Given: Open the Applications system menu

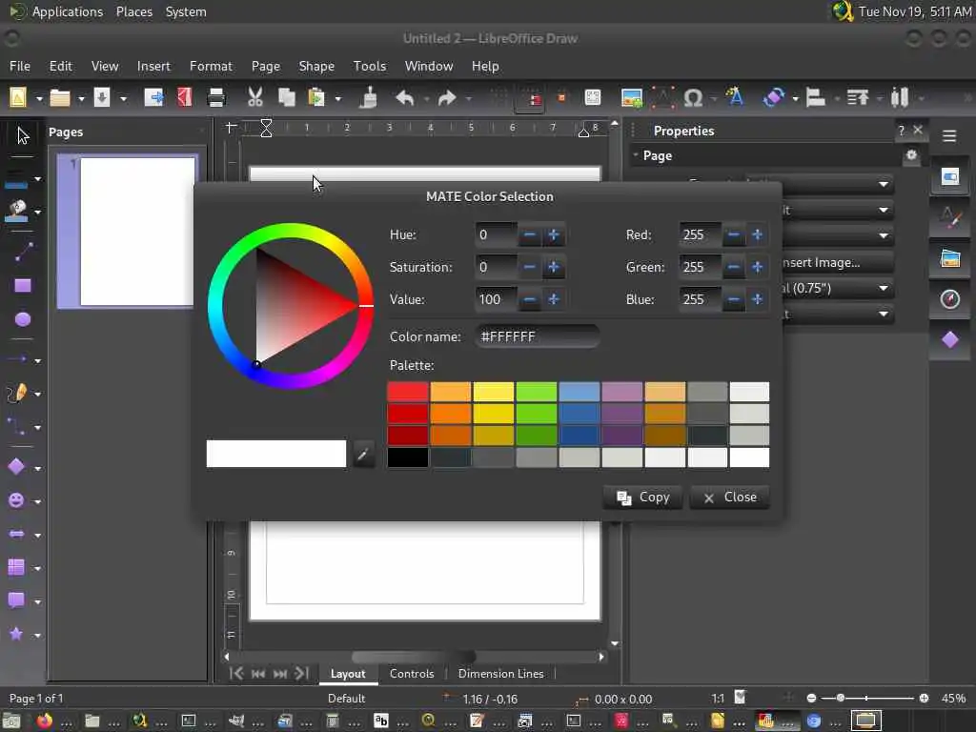Looking at the screenshot, I should 68,11.
